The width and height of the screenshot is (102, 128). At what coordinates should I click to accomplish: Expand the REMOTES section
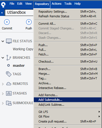[3, 84]
